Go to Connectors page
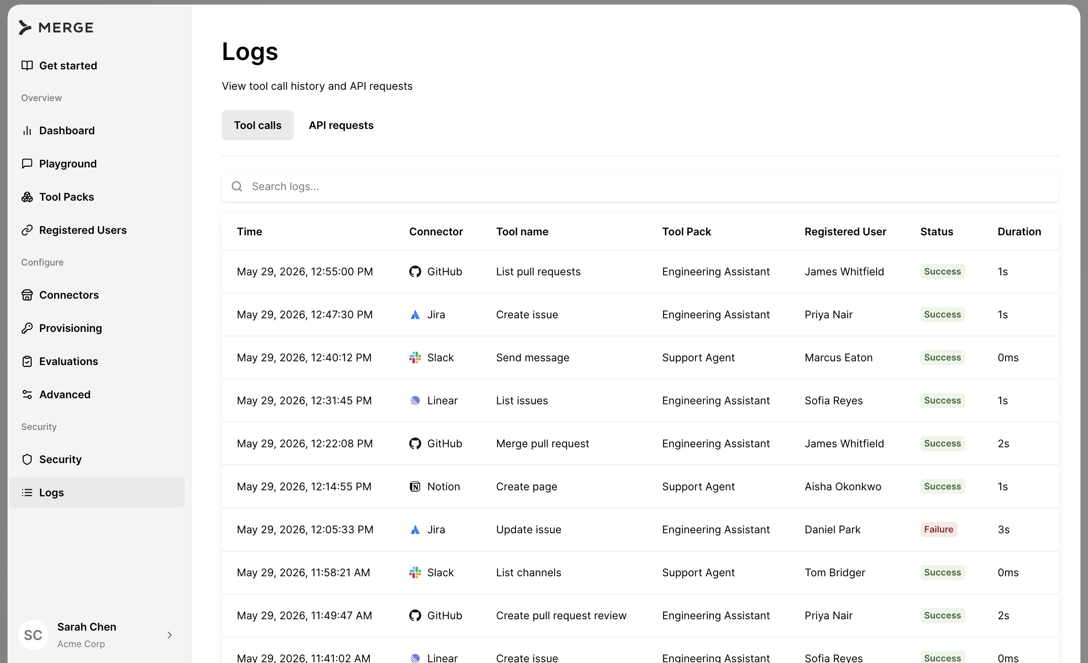This screenshot has height=663, width=1088. pyautogui.click(x=97, y=295)
